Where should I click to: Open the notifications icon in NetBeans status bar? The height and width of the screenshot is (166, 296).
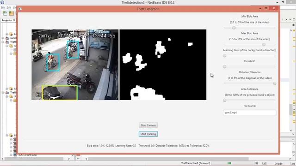(264, 163)
